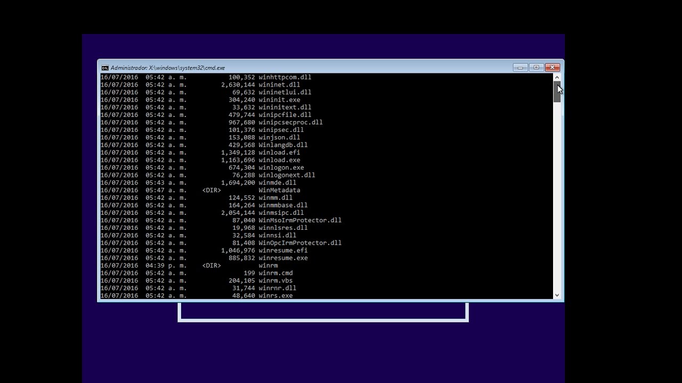Select the winresume.efi entry
Screen dimensions: 682x383
coord(283,250)
